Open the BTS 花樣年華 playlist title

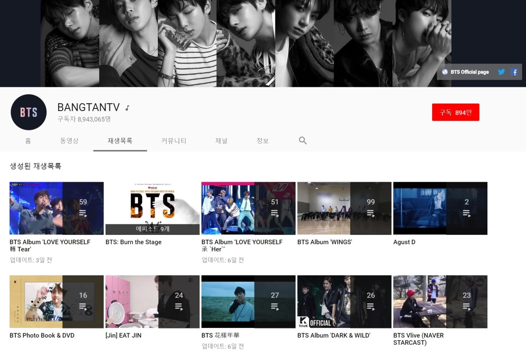coord(220,335)
